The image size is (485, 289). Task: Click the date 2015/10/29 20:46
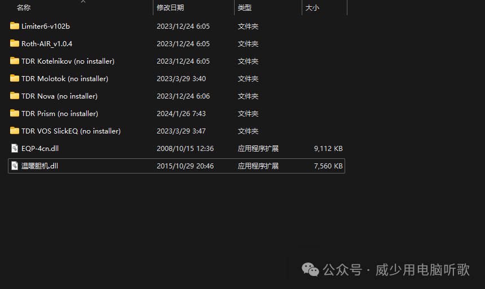coord(186,166)
